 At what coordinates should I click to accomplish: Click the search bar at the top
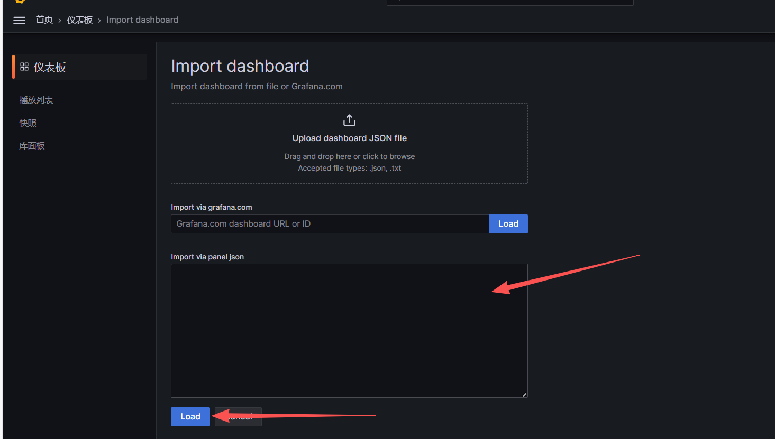tap(509, 2)
